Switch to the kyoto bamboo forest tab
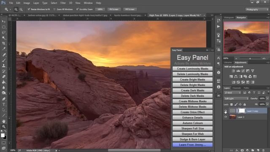Image resolution: width=270 pixels, height=152 pixels. (128, 15)
